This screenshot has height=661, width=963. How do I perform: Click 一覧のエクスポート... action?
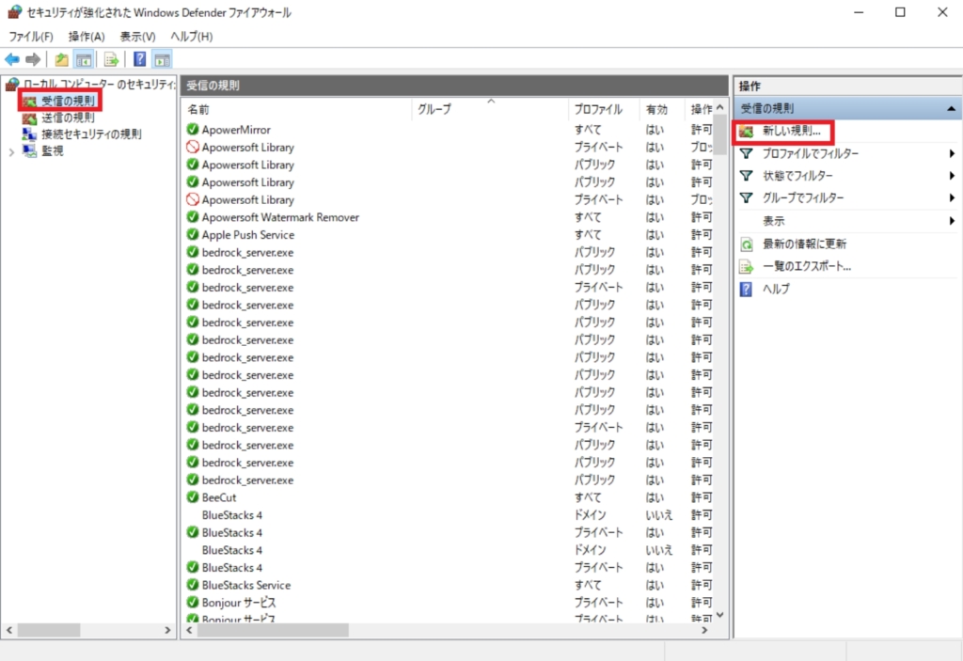click(x=807, y=266)
